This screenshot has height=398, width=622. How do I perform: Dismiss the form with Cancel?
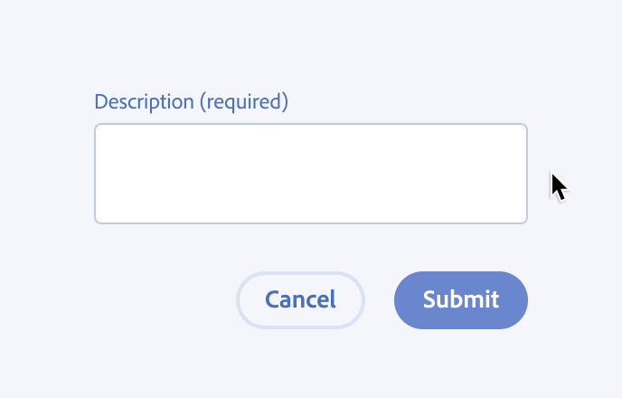pos(300,299)
